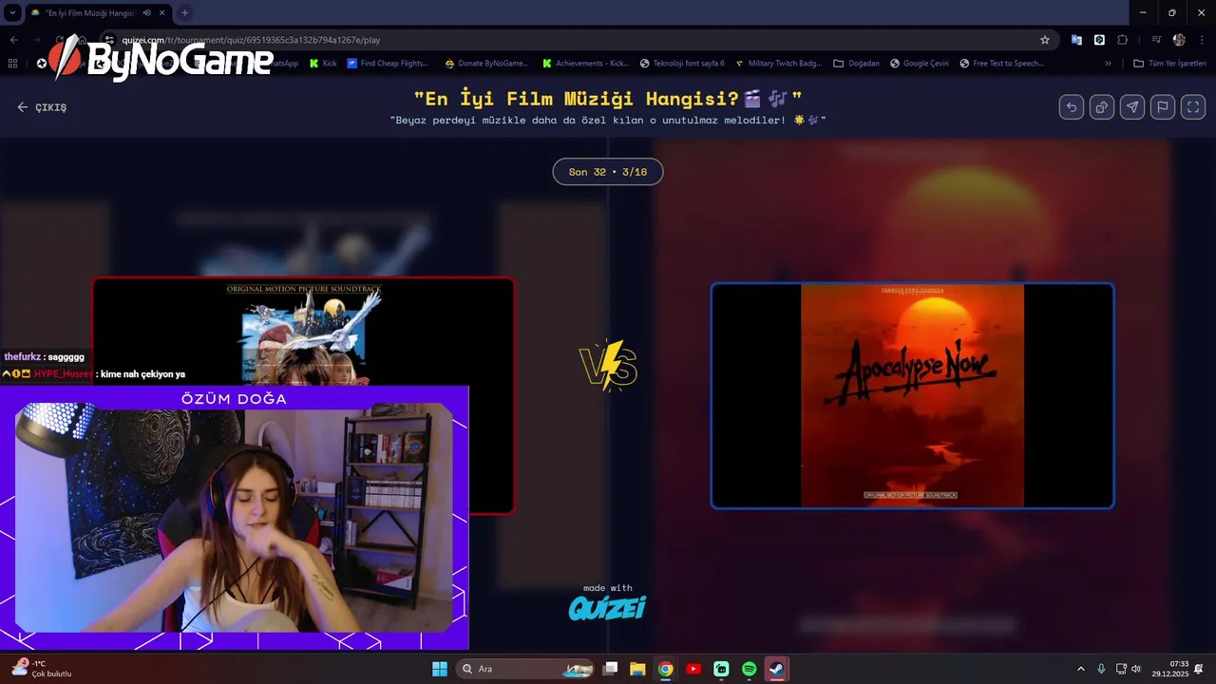1216x684 pixels.
Task: Open the Free Text to Speech bookmark
Action: click(1002, 64)
